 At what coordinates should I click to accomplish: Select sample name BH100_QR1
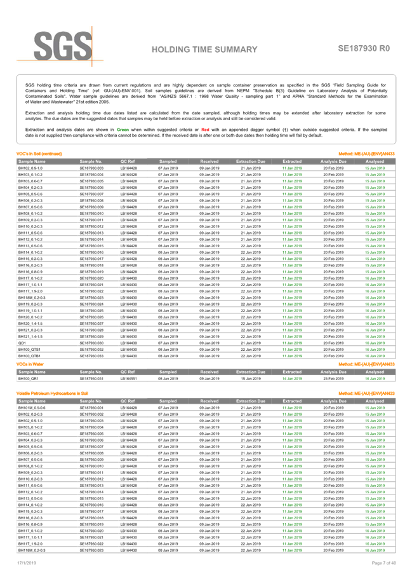tap(29, 378)
